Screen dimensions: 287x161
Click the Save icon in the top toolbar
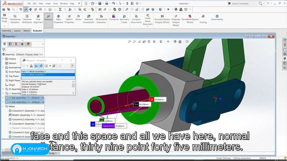100,4
